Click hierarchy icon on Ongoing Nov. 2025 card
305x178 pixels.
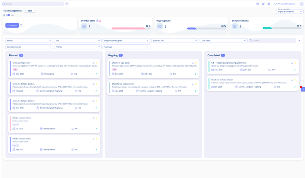[193, 63]
